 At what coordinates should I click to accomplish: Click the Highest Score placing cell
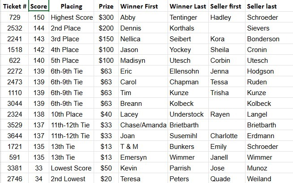[x=71, y=17]
